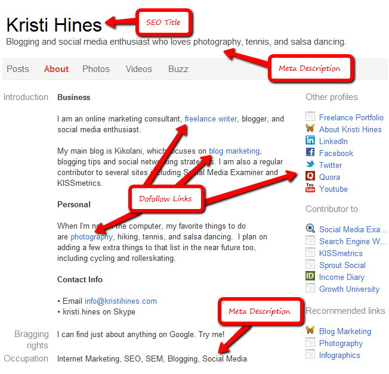Open the Freelance Portfolio link
The width and height of the screenshot is (389, 374).
[x=351, y=117]
